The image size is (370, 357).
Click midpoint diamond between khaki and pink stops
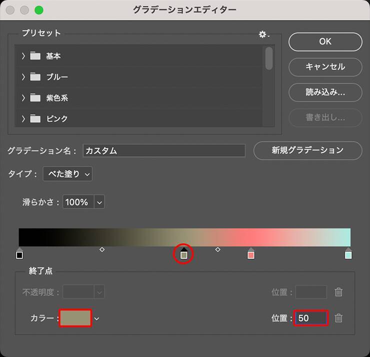[218, 249]
